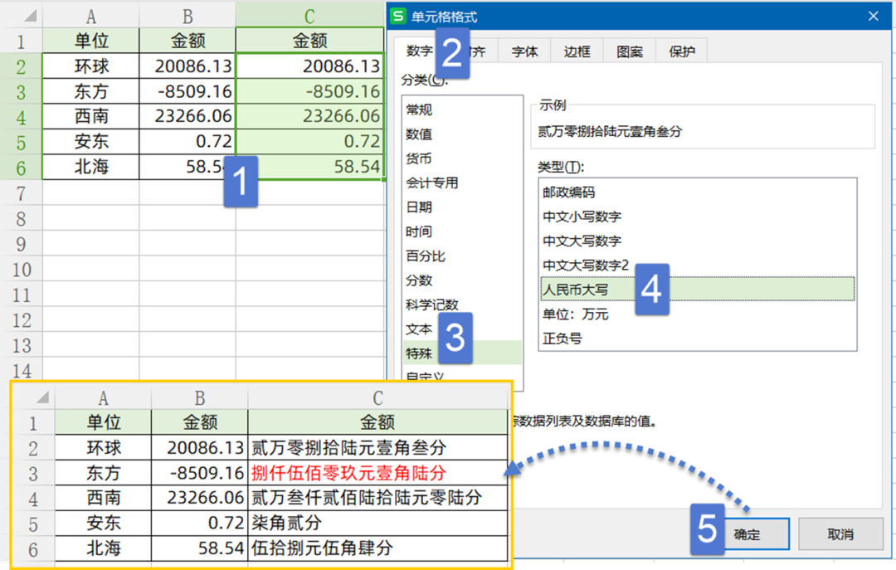Select 时间 in the category list
This screenshot has height=570, width=896.
[462, 231]
